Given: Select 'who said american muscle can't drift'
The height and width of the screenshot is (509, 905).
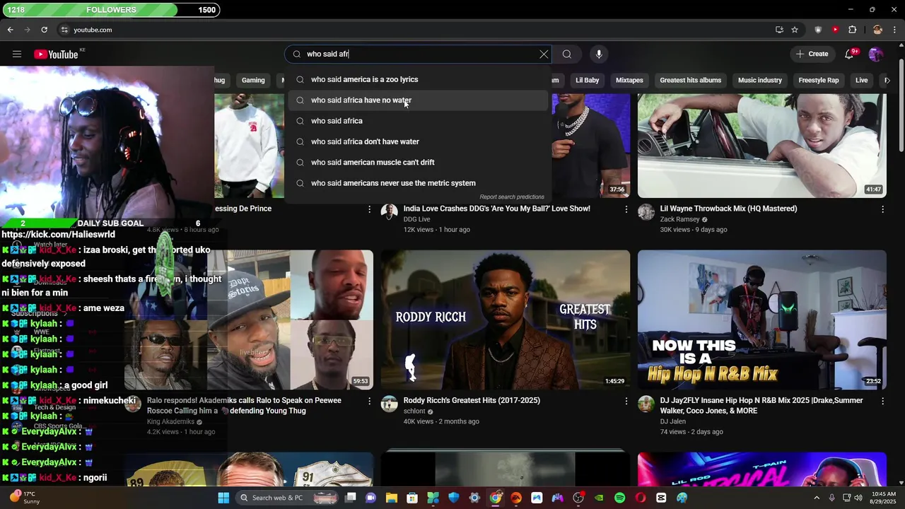Looking at the screenshot, I should [x=418, y=163].
